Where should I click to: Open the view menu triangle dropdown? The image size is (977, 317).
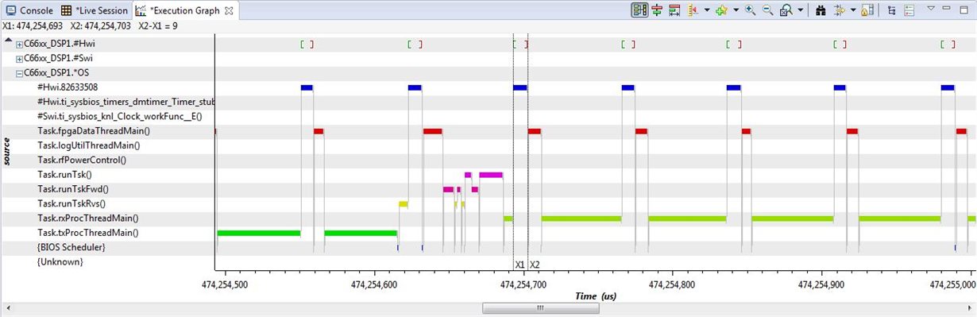(x=931, y=8)
